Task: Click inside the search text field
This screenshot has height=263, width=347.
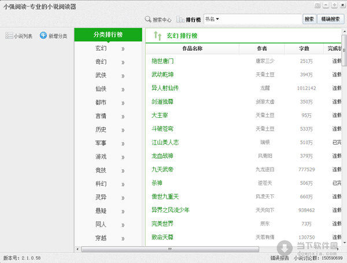Action: click(260, 19)
